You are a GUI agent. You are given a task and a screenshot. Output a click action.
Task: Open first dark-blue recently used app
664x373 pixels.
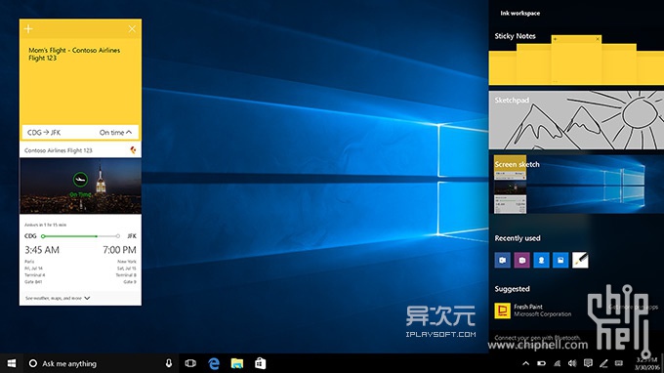503,260
